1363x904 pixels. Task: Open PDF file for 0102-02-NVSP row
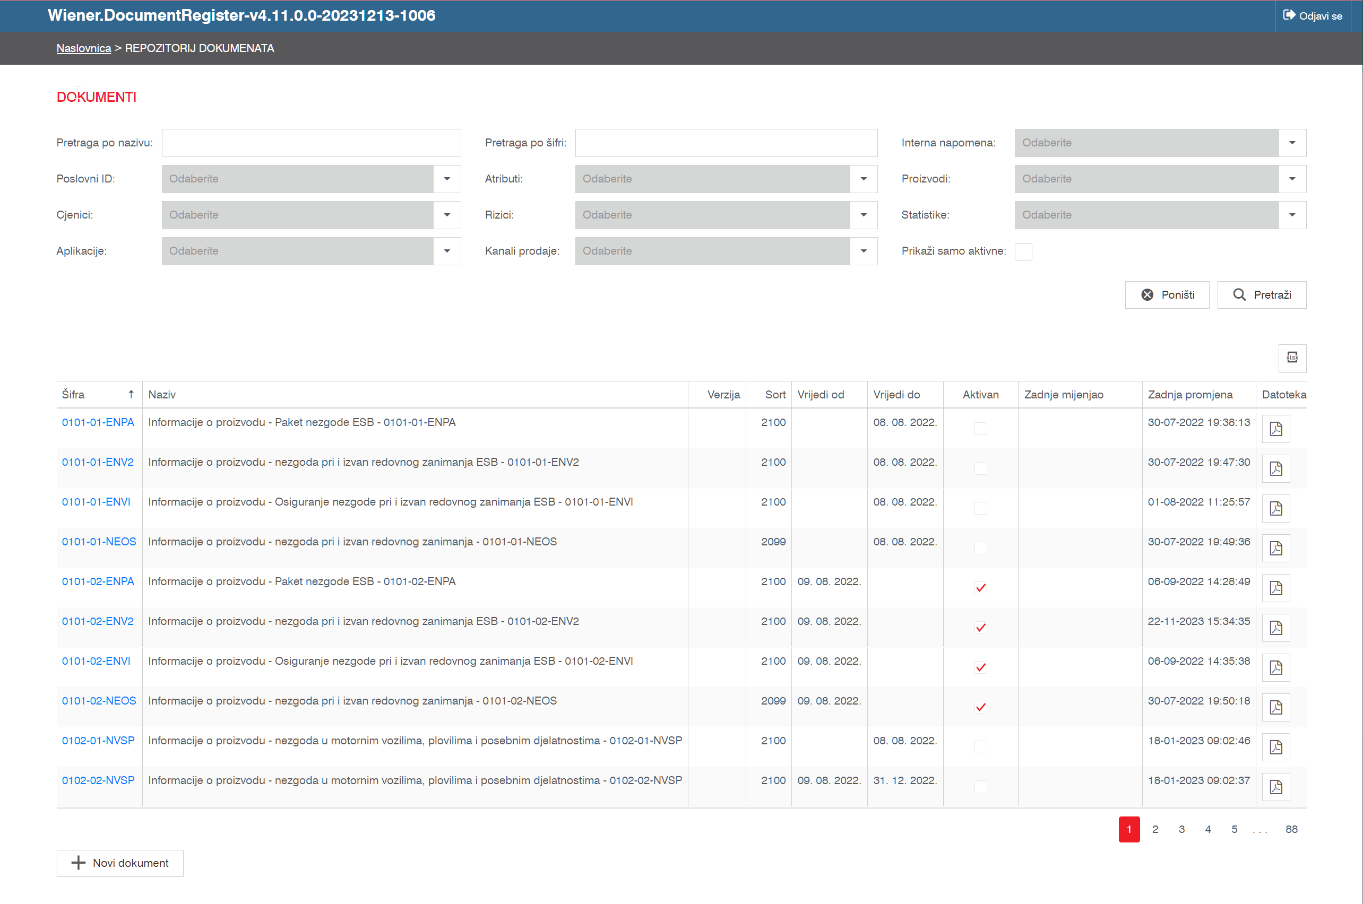(x=1275, y=786)
